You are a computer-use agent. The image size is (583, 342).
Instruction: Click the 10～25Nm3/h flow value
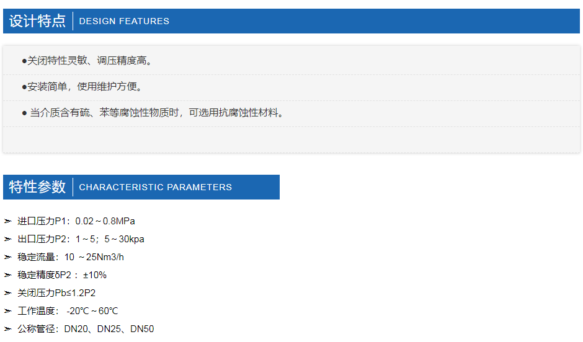click(94, 257)
